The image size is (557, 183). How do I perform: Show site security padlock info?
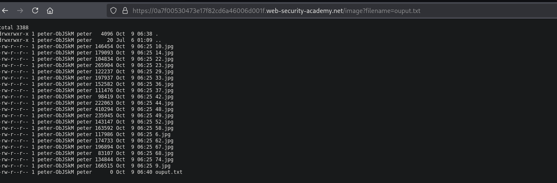124,10
